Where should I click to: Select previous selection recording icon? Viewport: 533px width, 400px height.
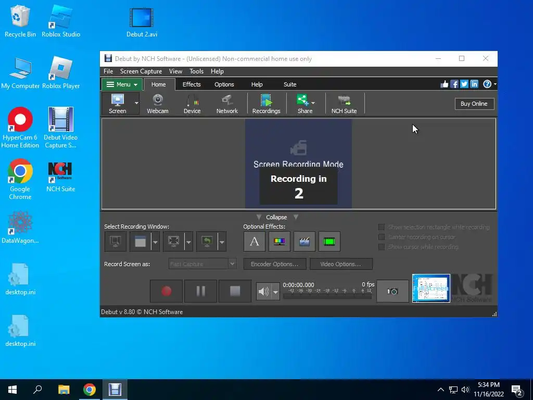tap(207, 242)
